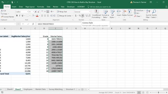The width and height of the screenshot is (168, 94).
Task: Expand the Merge & Center dropdown arrow
Action: (73, 16)
